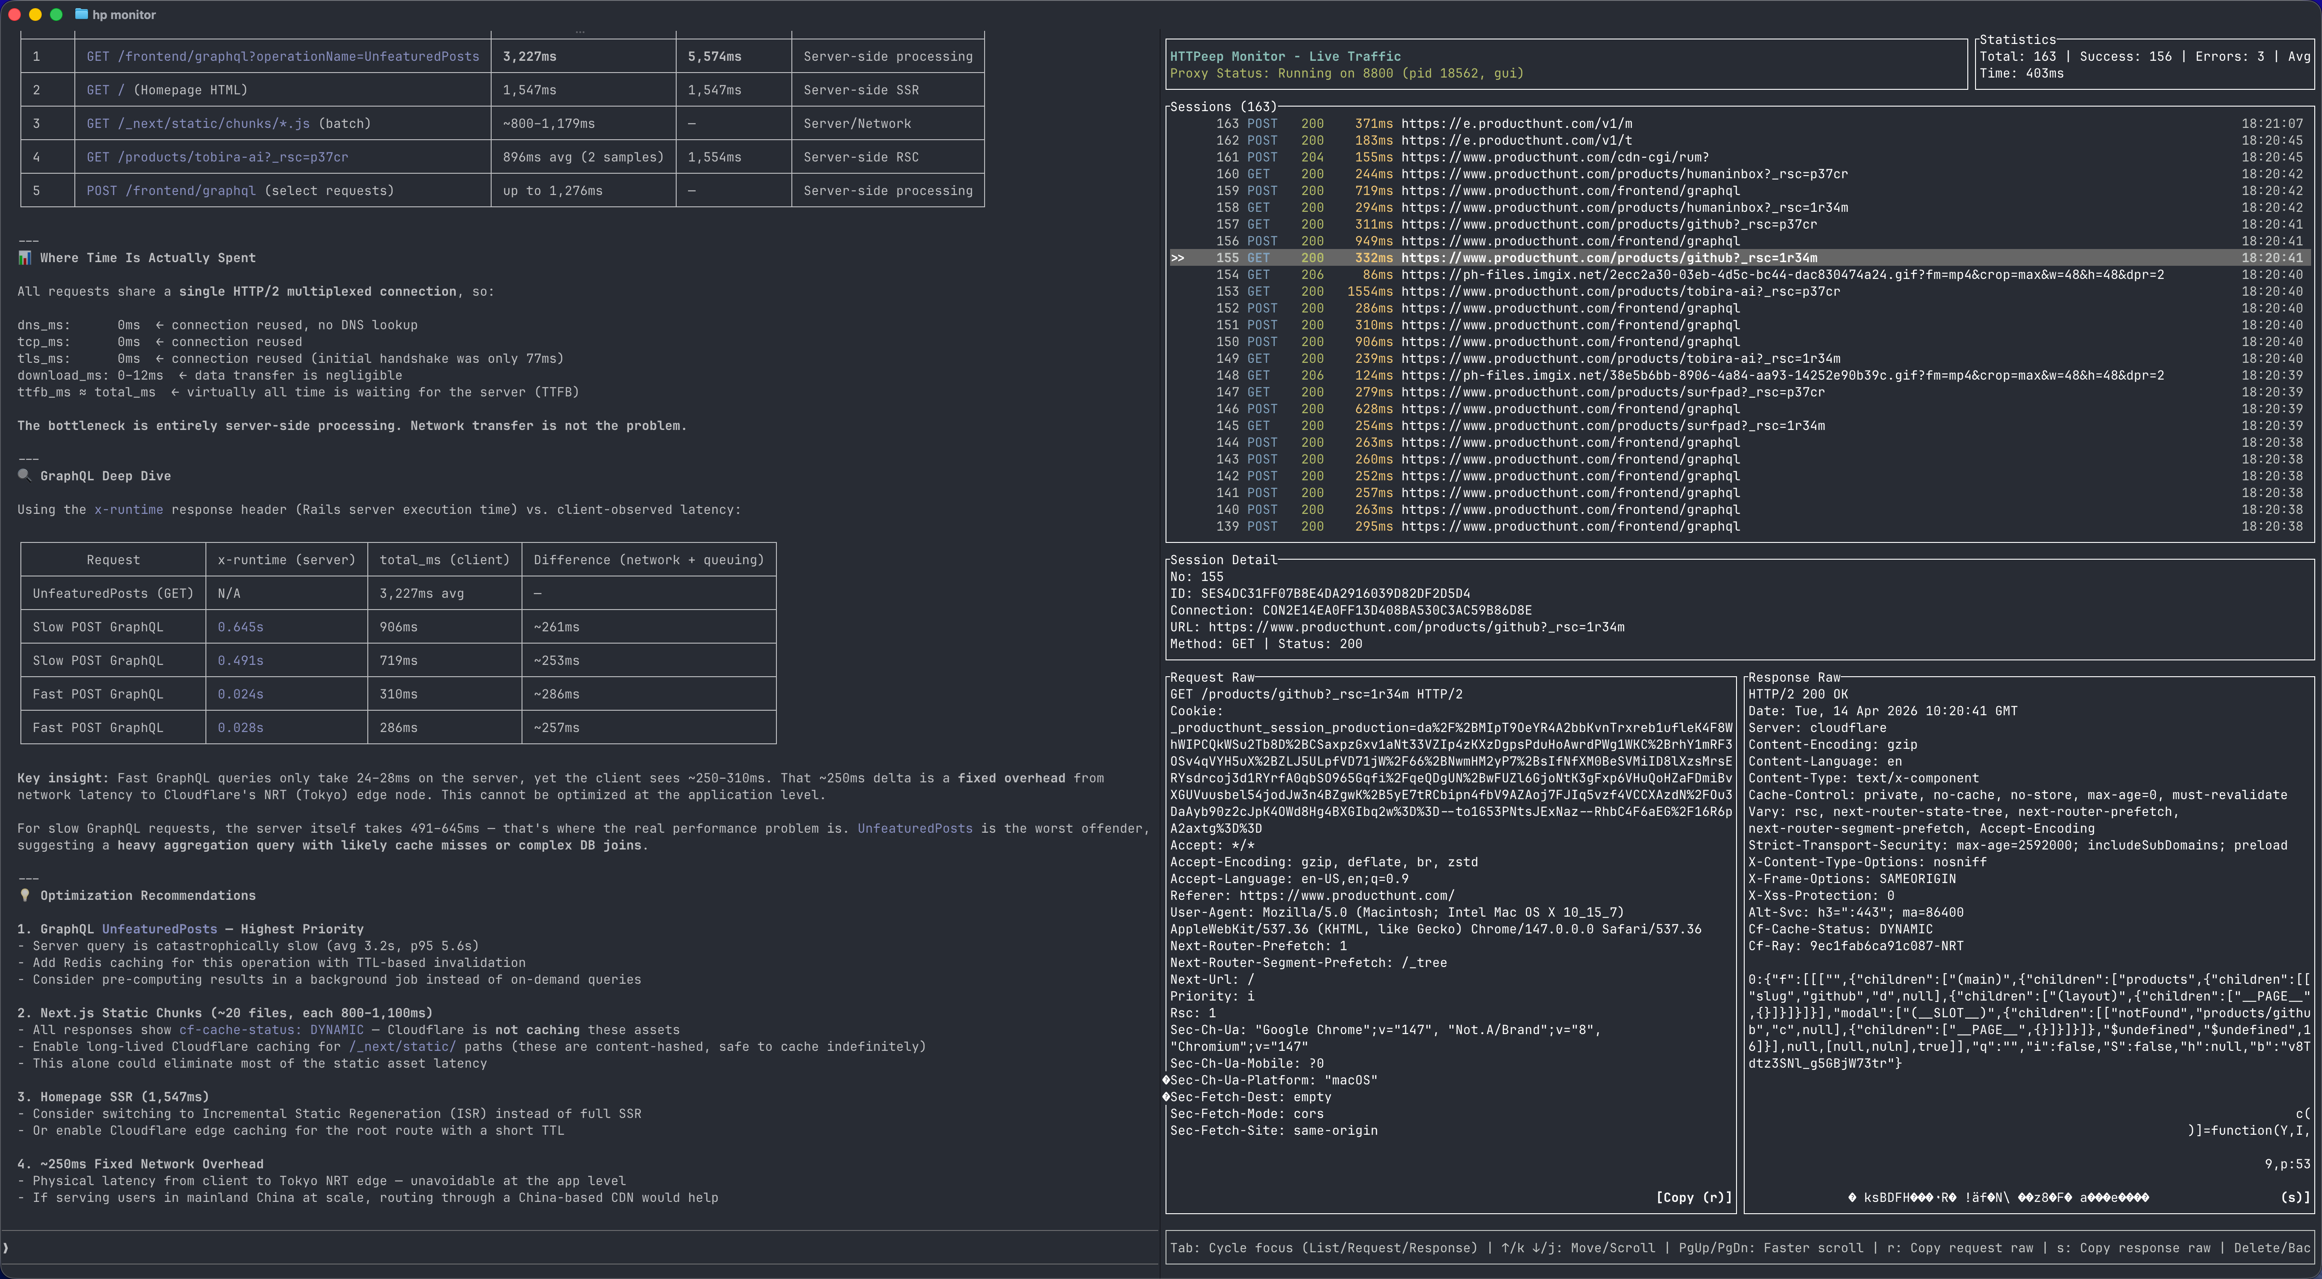2322x1279 pixels.
Task: Collapse the Sessions (163) panel
Action: pos(1223,107)
